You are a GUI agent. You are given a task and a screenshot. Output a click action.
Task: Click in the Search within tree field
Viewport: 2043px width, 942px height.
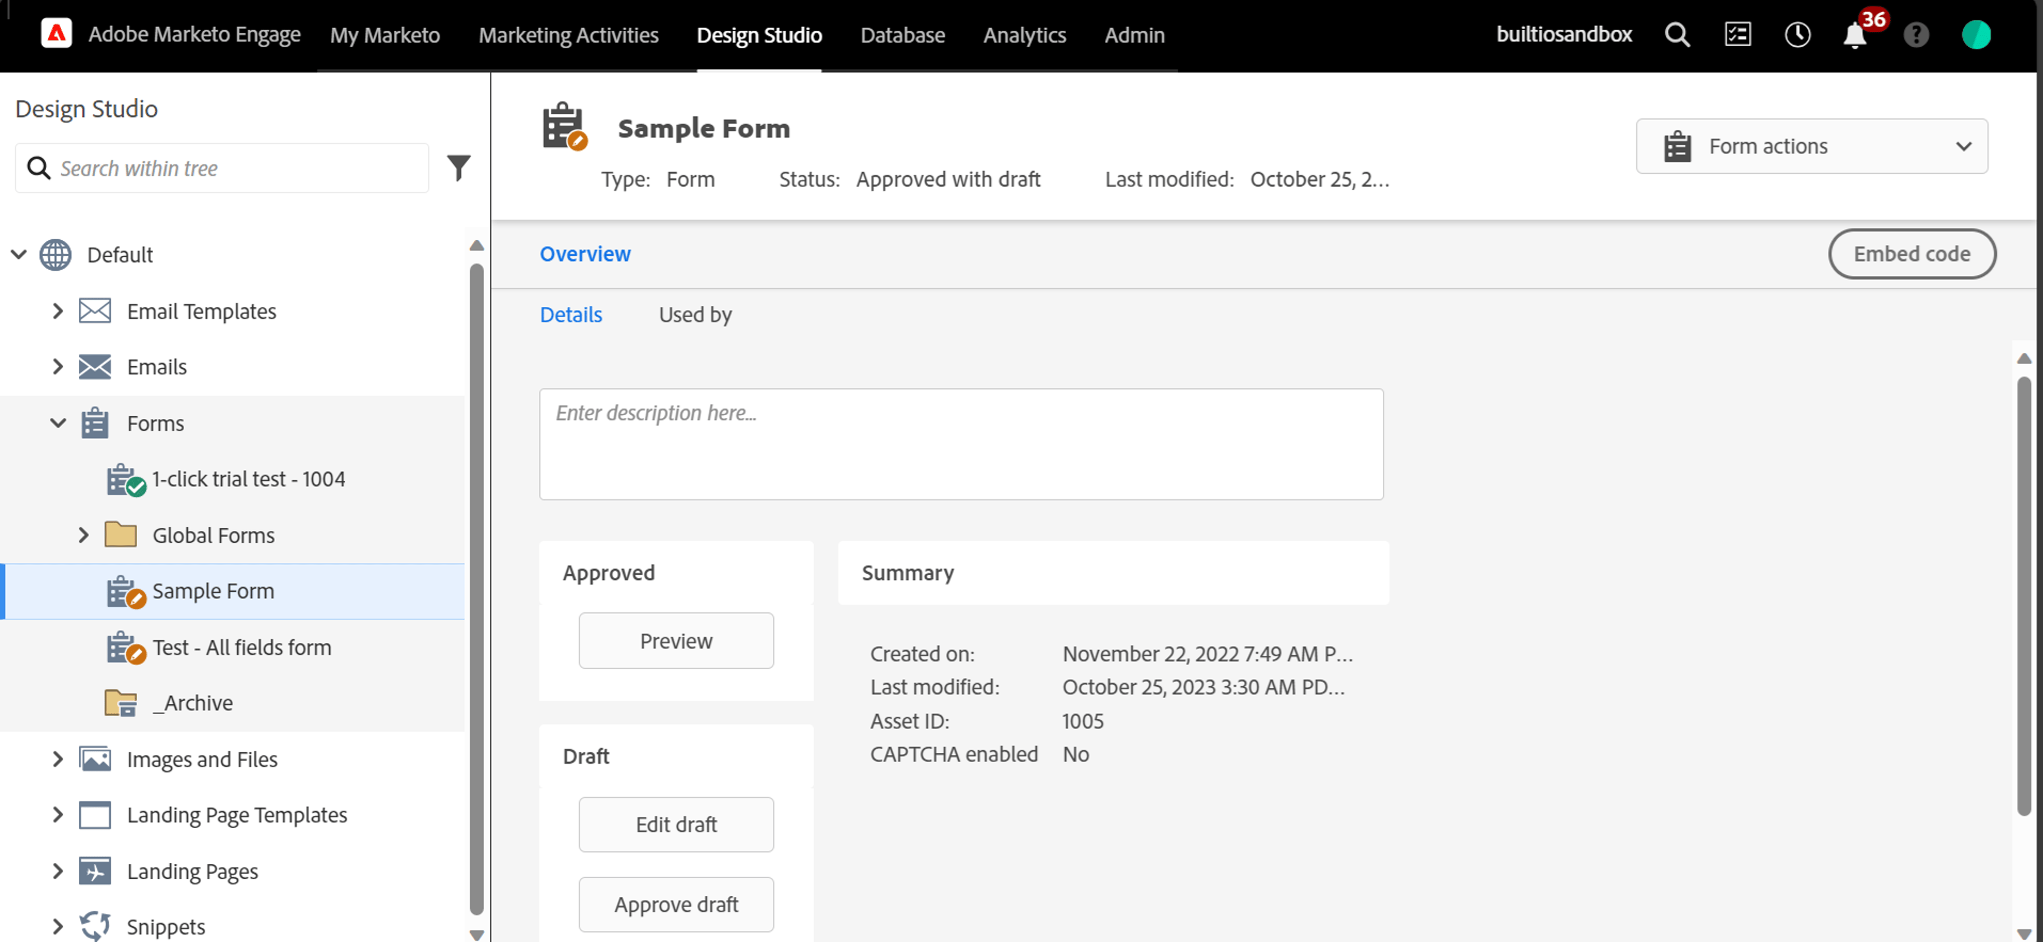pos(222,167)
